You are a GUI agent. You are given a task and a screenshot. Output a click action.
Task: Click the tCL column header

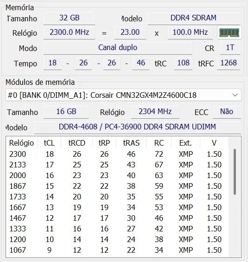[x=50, y=143]
